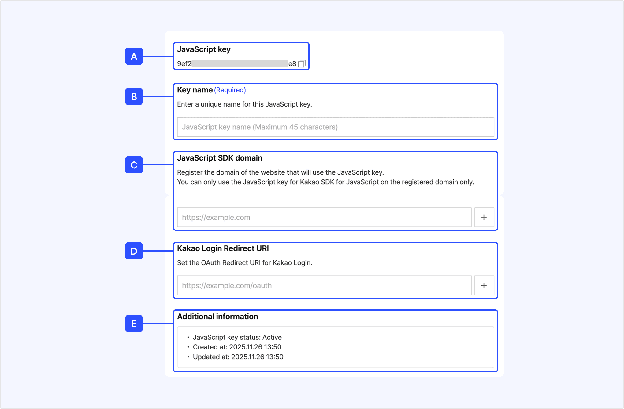
Task: Click annotation marker A
Action: tap(134, 56)
